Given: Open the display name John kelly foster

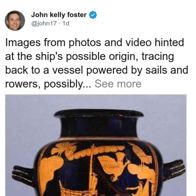Looking at the screenshot, I should coord(59,15).
